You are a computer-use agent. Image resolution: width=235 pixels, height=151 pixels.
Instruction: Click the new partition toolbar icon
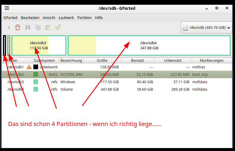[8, 27]
